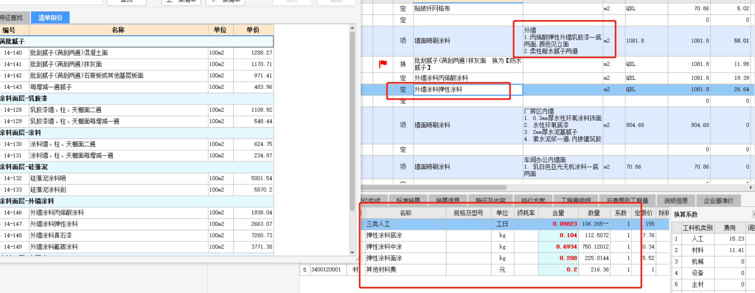This screenshot has width=755, height=293.
Task: Select quota 14-142 石膏板基层板面
Action: [x=136, y=75]
